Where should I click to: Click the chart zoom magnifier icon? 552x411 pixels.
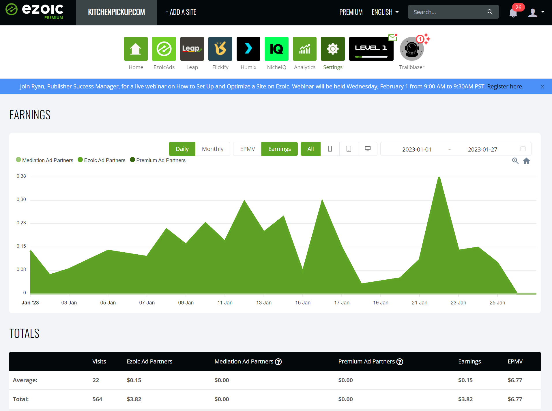tap(515, 161)
